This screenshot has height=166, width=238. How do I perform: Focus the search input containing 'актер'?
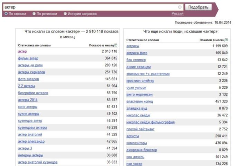(x=91, y=7)
